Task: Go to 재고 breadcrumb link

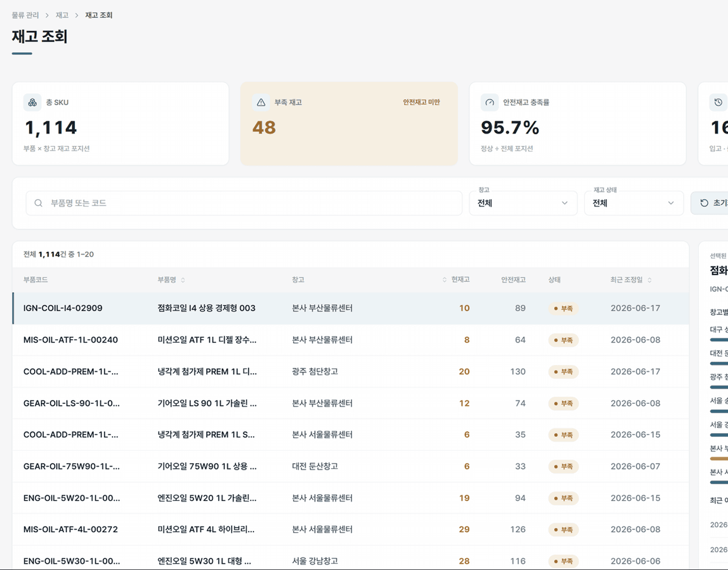Action: 62,15
